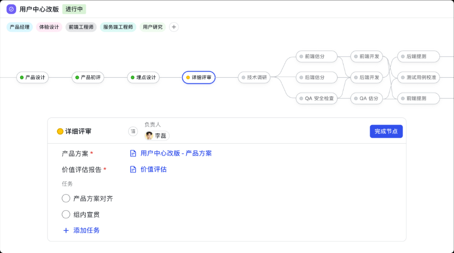Check off the 产品方案对齐 task
Viewport: 454px width, 253px height.
point(66,199)
